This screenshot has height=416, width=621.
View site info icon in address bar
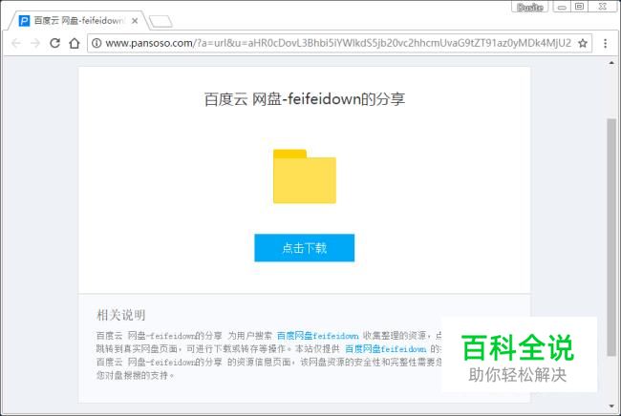click(x=96, y=43)
